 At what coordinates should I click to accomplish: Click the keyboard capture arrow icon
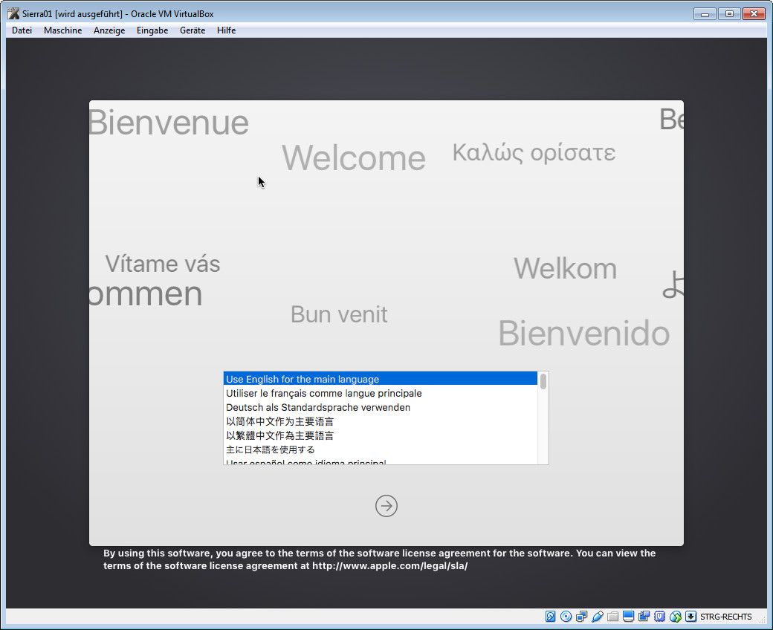pos(690,617)
